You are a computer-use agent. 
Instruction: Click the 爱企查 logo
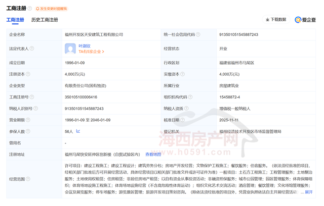(305, 20)
